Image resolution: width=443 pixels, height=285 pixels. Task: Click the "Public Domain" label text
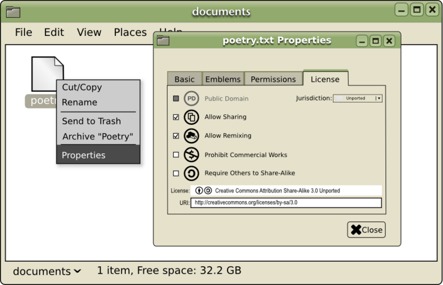click(x=226, y=99)
